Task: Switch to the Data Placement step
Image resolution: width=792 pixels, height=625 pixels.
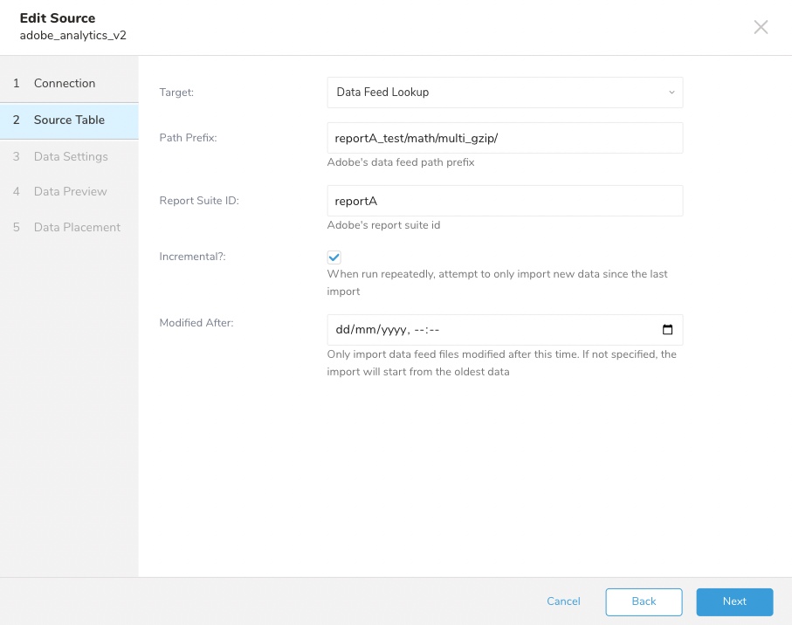Action: [x=77, y=228]
